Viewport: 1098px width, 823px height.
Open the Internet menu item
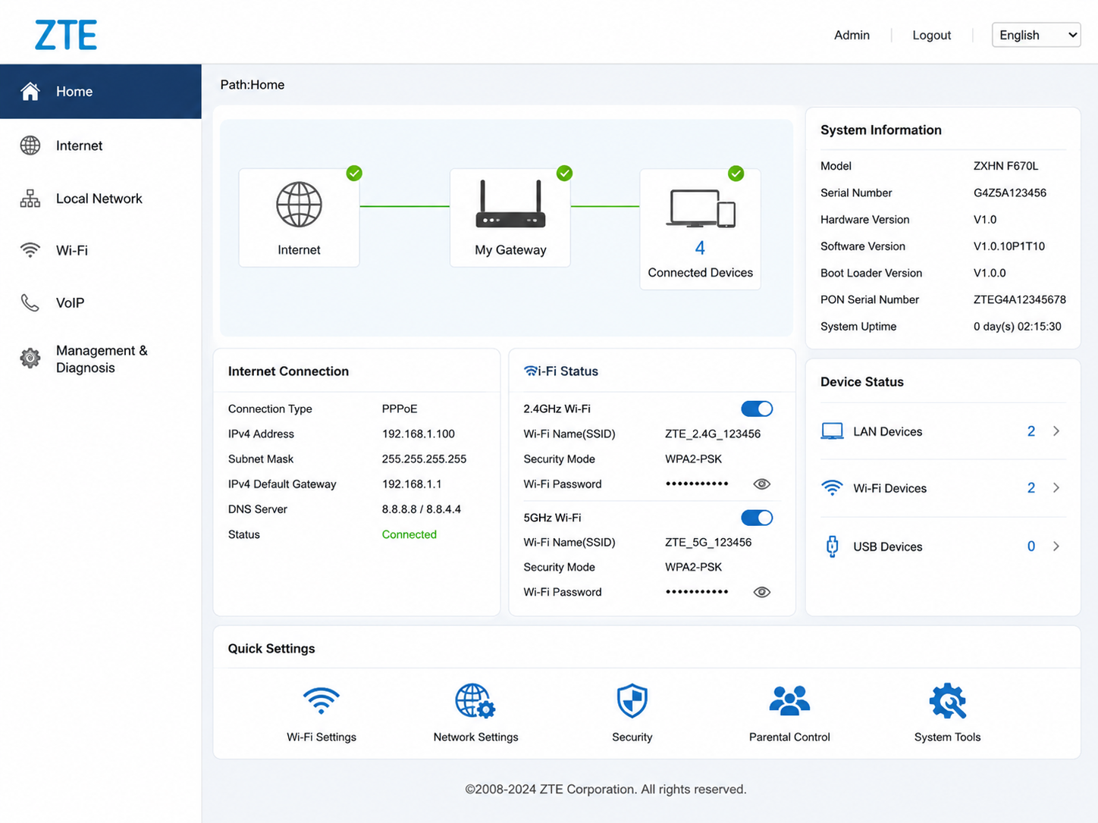pyautogui.click(x=101, y=146)
